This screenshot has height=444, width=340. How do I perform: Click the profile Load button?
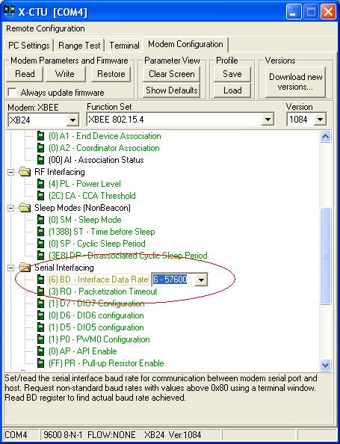pos(232,90)
